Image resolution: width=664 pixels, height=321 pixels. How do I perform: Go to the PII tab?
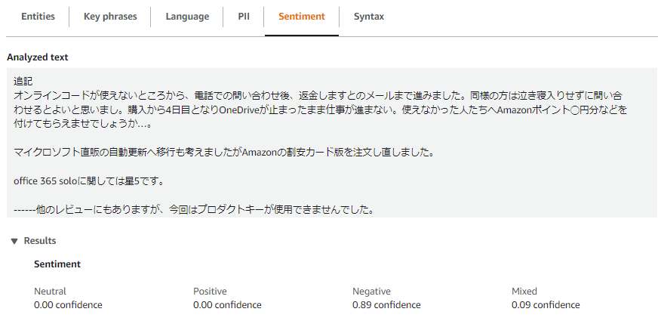[244, 17]
